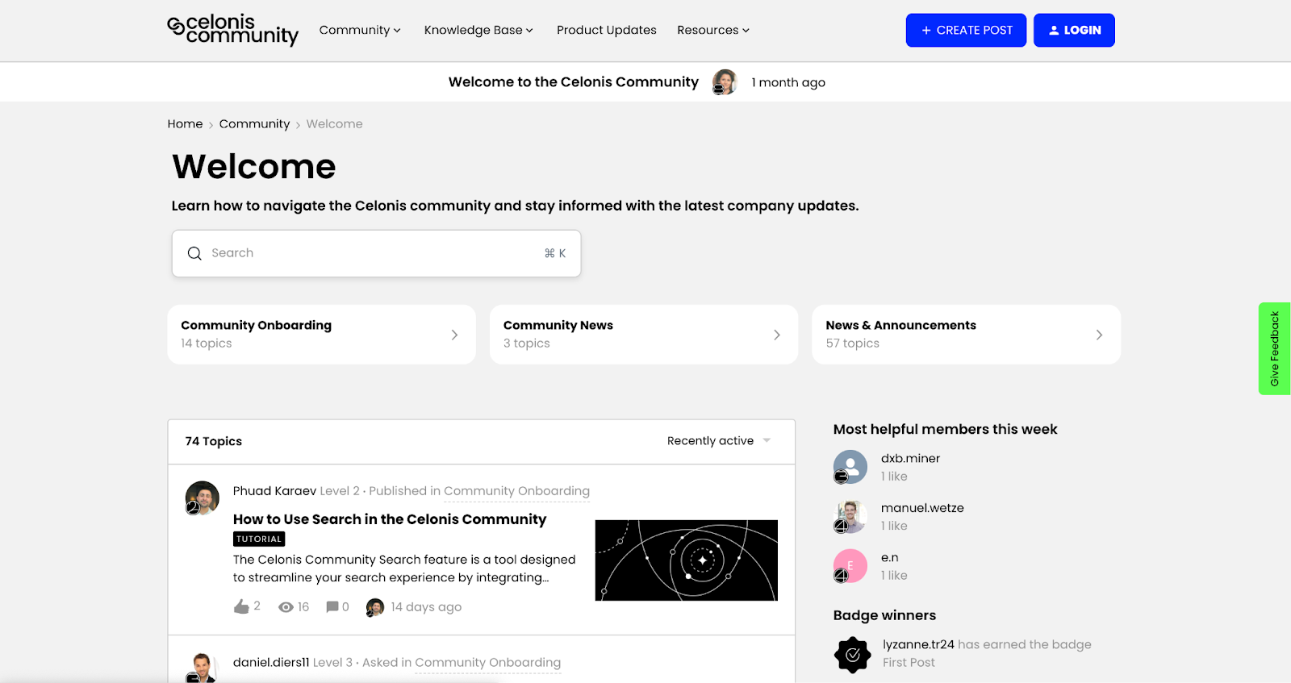Click the search magnifier icon

(x=194, y=253)
